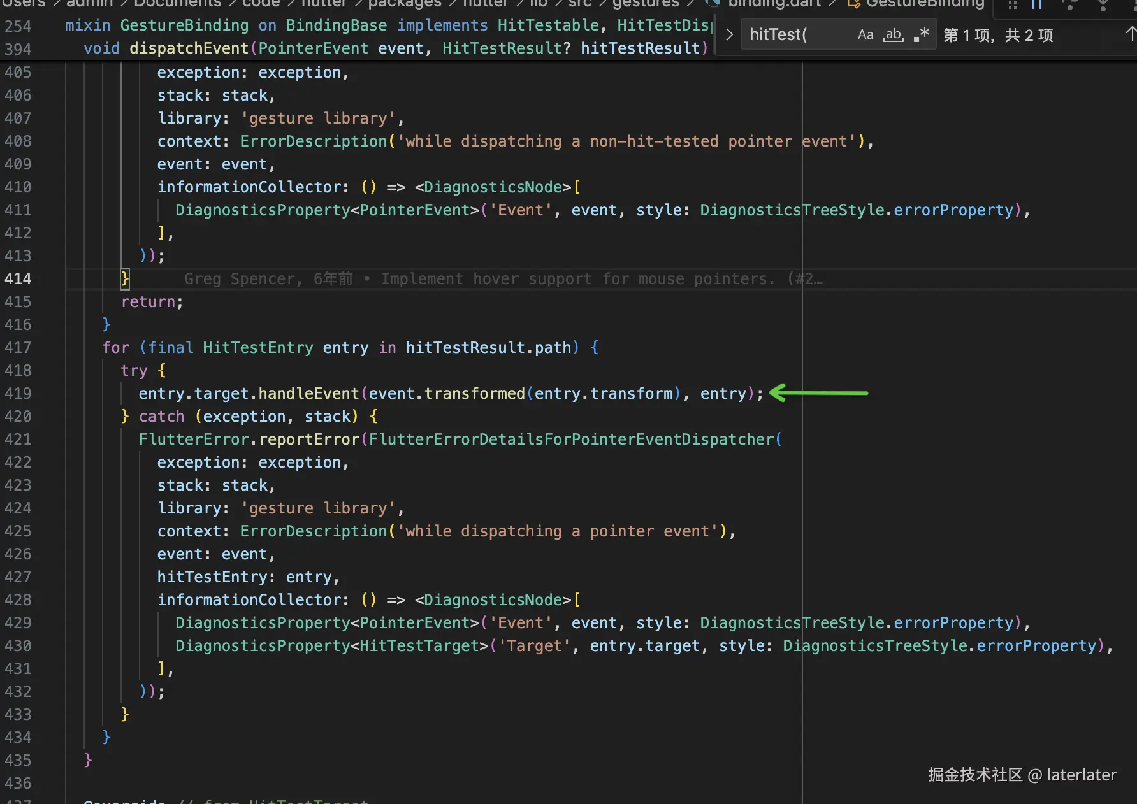This screenshot has height=804, width=1137.
Task: Select line number 419 in the gutter
Action: click(18, 394)
